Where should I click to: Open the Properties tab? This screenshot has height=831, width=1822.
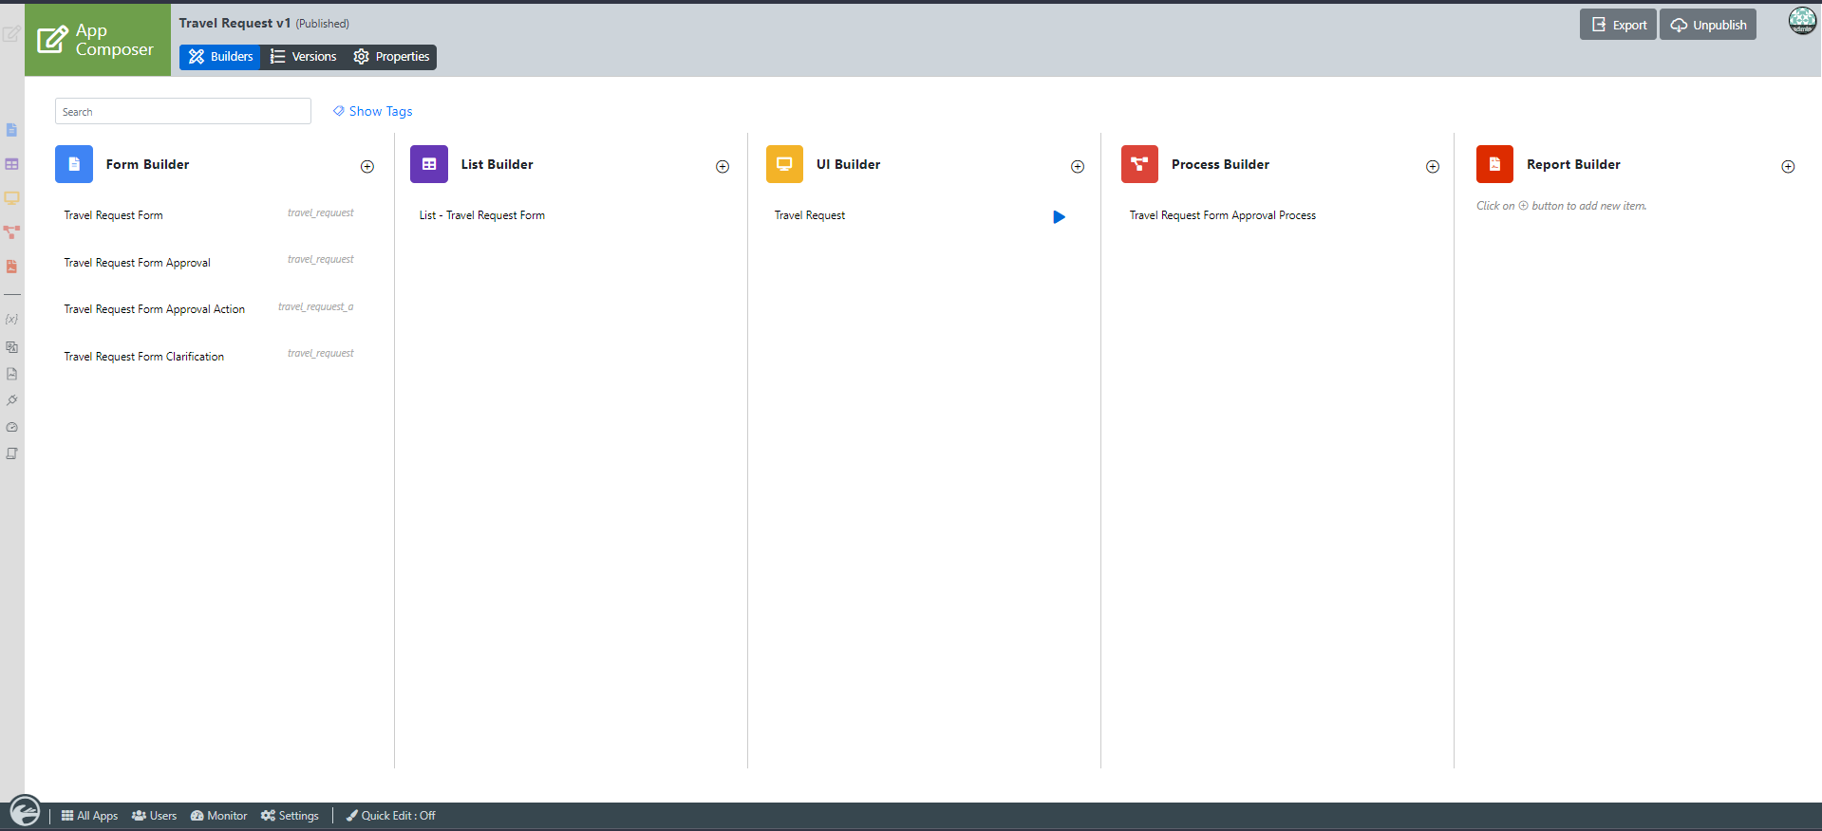pos(391,57)
